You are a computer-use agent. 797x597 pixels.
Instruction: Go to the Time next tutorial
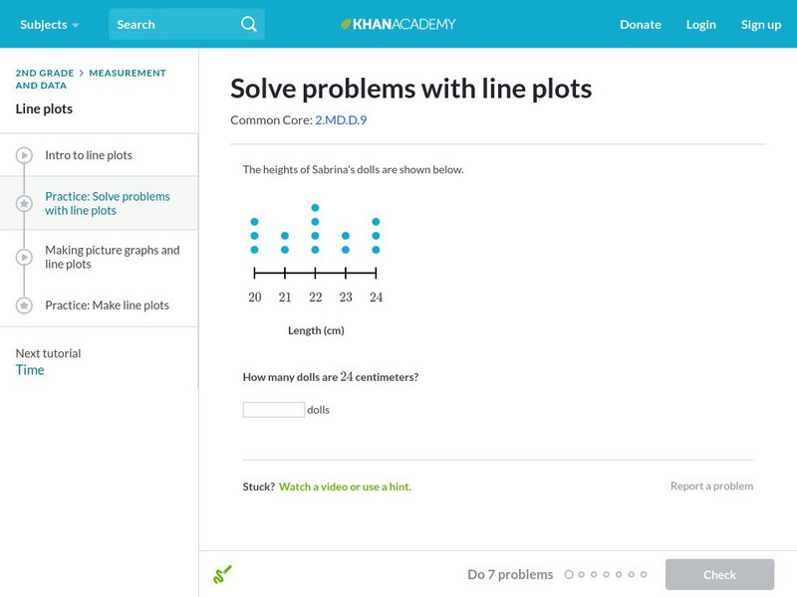tap(30, 370)
